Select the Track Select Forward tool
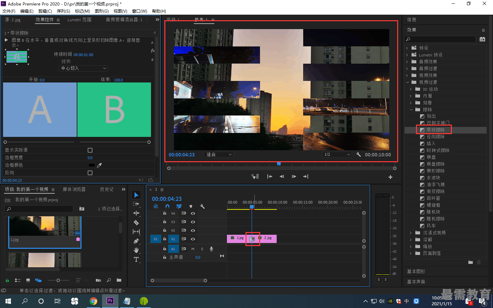 click(136, 204)
